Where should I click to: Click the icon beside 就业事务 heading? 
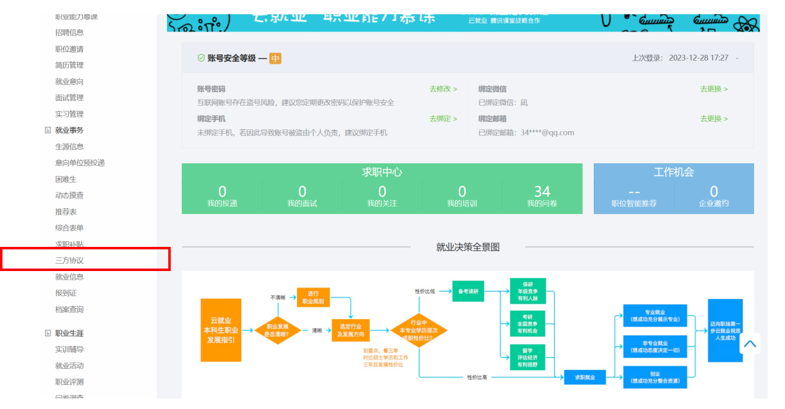48,131
